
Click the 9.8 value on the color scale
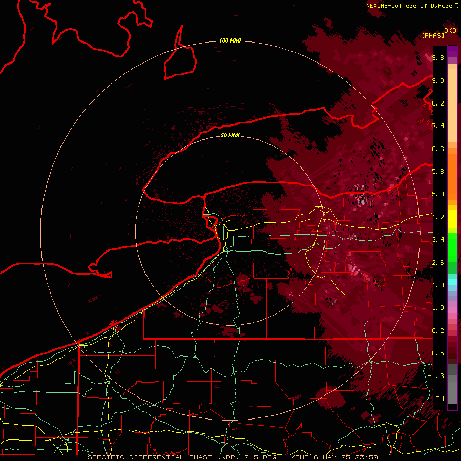coord(438,57)
